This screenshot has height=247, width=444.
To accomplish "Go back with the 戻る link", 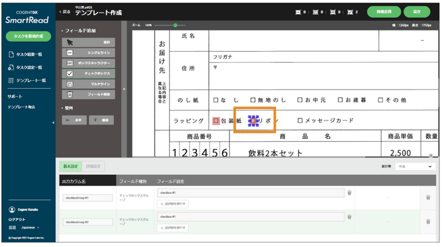I will [65, 12].
